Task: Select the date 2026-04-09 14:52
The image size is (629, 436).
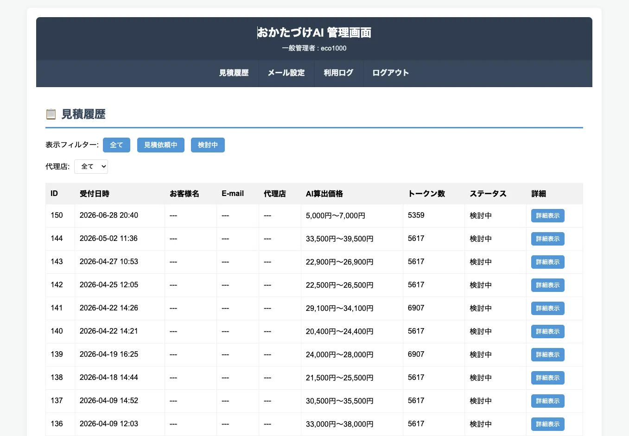Action: [109, 401]
